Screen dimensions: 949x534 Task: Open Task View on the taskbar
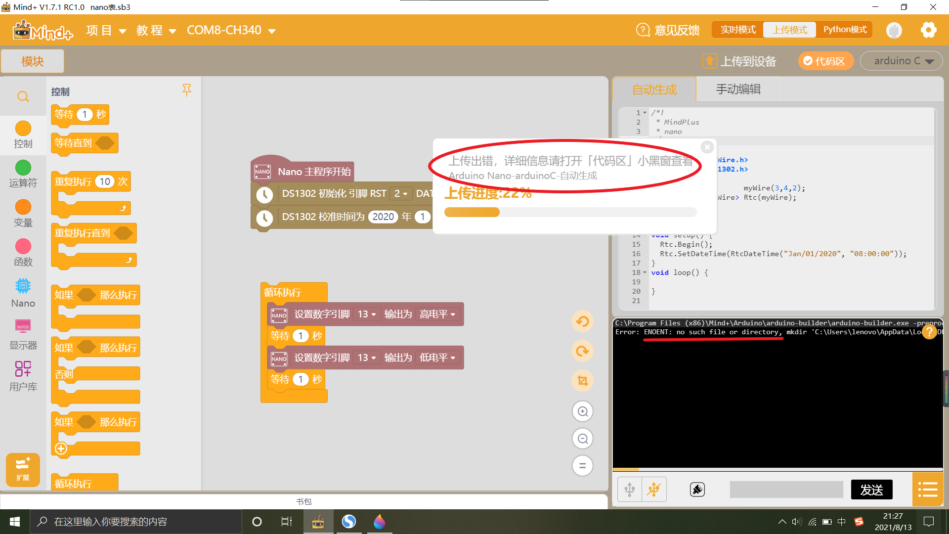click(x=287, y=522)
